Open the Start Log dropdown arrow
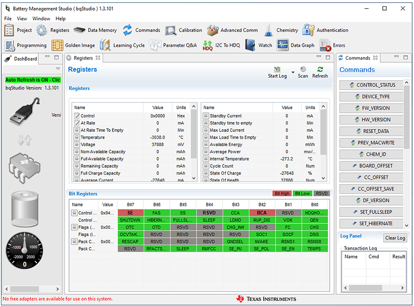Screen dimensions: 414x306 tap(293, 72)
